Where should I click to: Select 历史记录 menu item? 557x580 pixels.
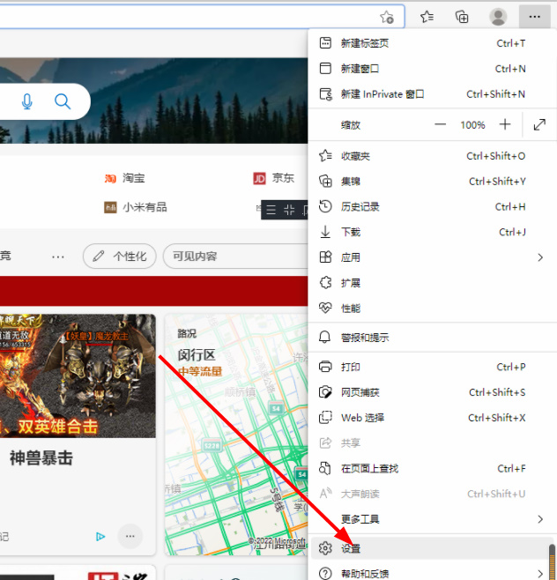(432, 206)
